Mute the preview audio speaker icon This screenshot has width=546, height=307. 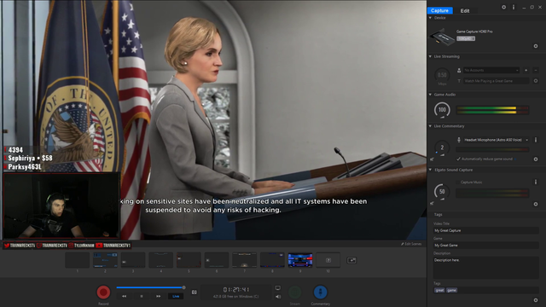click(x=278, y=297)
